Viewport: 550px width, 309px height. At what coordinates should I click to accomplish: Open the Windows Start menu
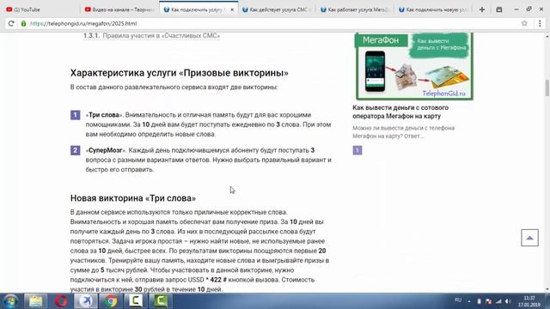(x=10, y=301)
